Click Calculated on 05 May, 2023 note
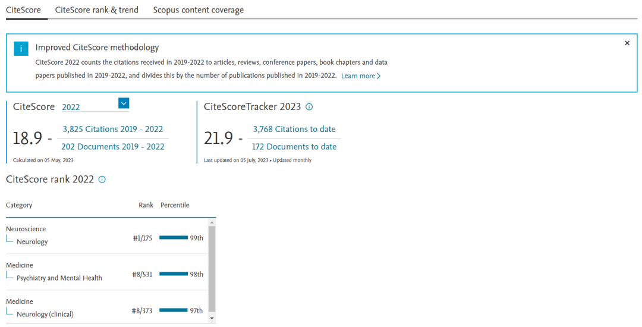This screenshot has height=327, width=642. click(43, 160)
